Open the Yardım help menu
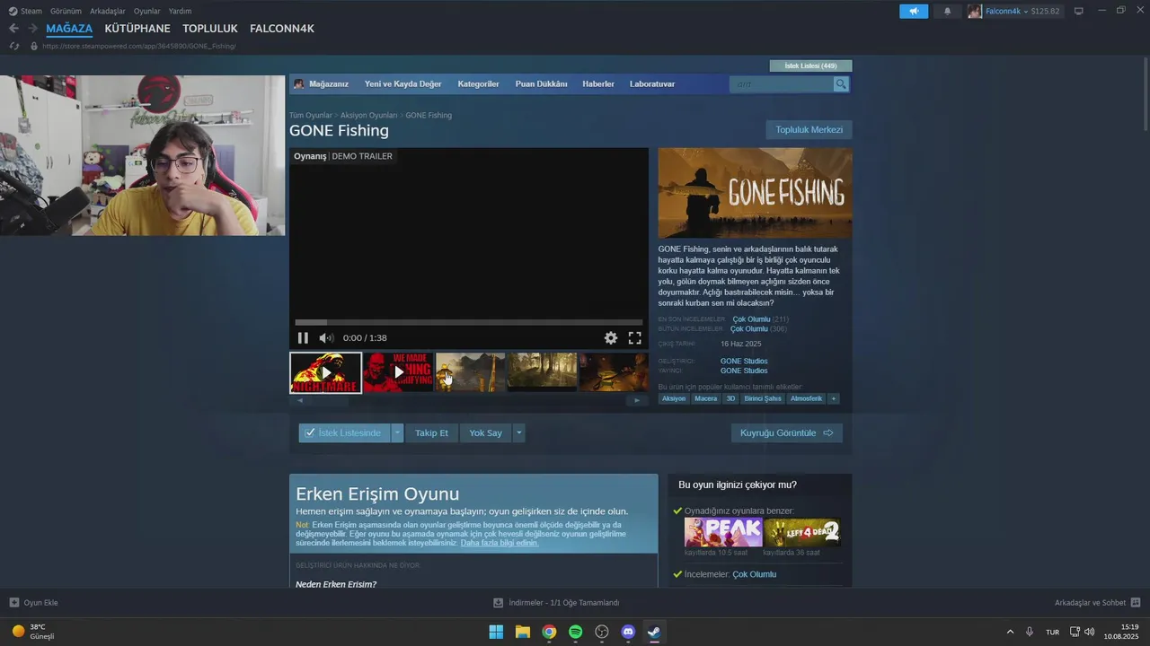Screen dimensions: 1150x646 [180, 12]
